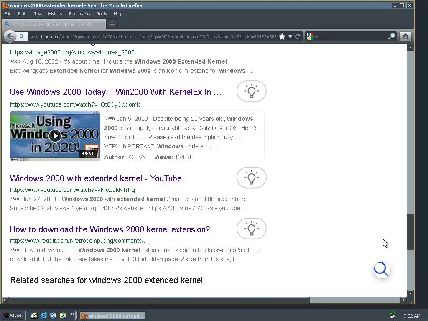Open 'Use Windows 2000 Today!' result
428x321 pixels.
coord(116,92)
